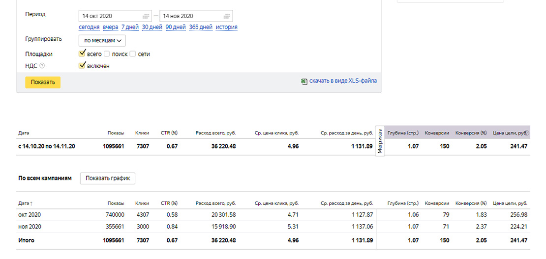Open the история period link

coord(227,27)
